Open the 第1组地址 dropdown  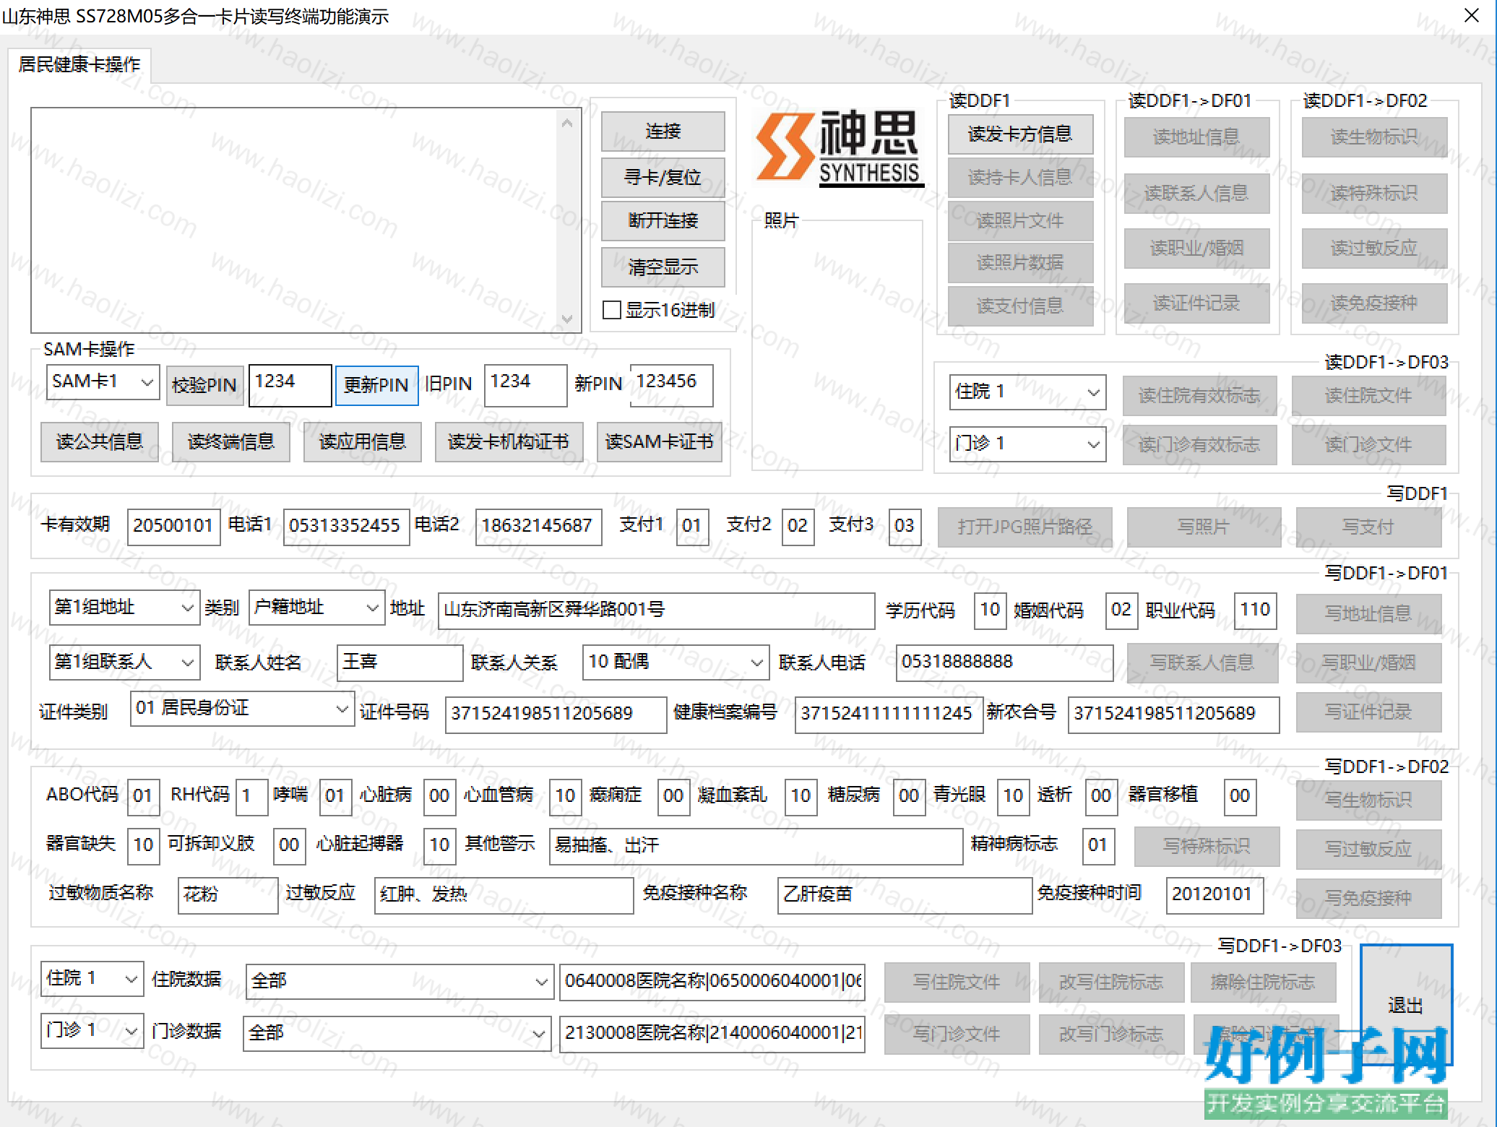click(124, 608)
